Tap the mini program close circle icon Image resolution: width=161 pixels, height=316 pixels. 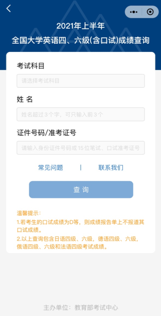pos(150,12)
